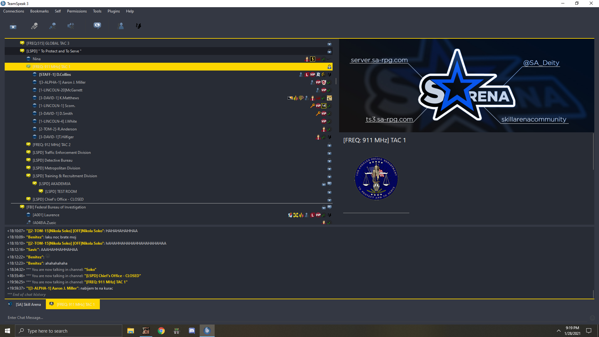Open the emoji picker beside chat input
Image resolution: width=599 pixels, height=337 pixels.
(592, 318)
